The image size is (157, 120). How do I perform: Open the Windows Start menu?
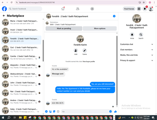coord(3,118)
